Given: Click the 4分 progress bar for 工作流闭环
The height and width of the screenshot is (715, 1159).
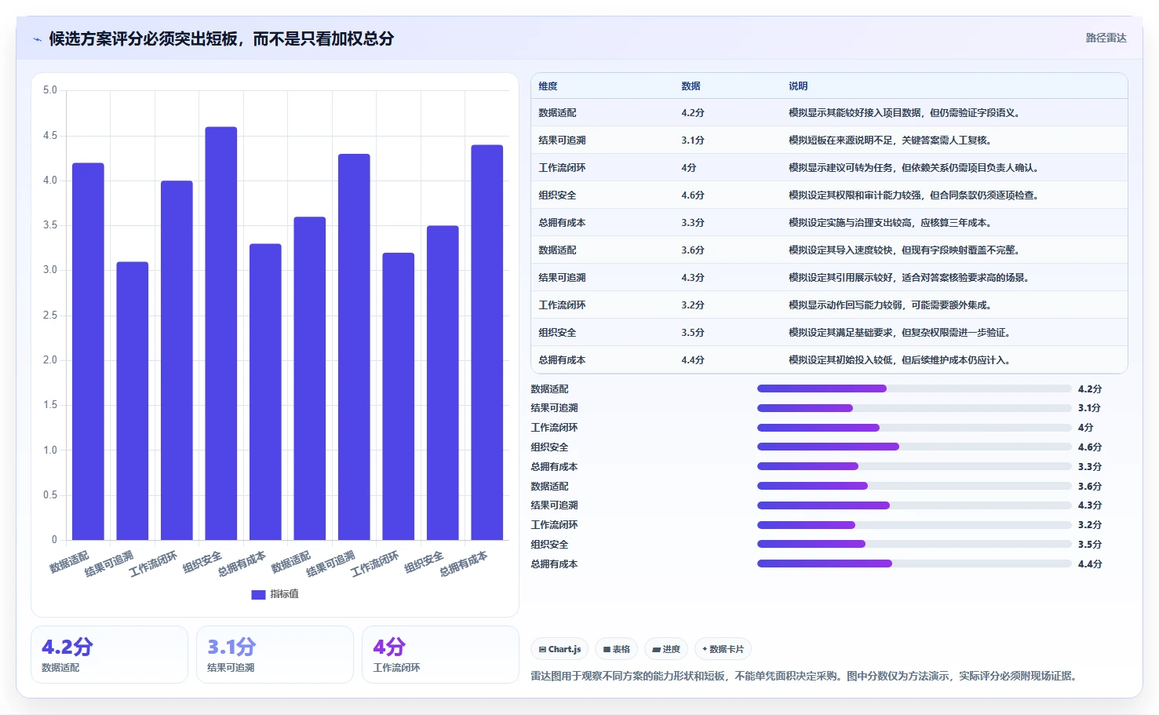Looking at the screenshot, I should pyautogui.click(x=914, y=428).
